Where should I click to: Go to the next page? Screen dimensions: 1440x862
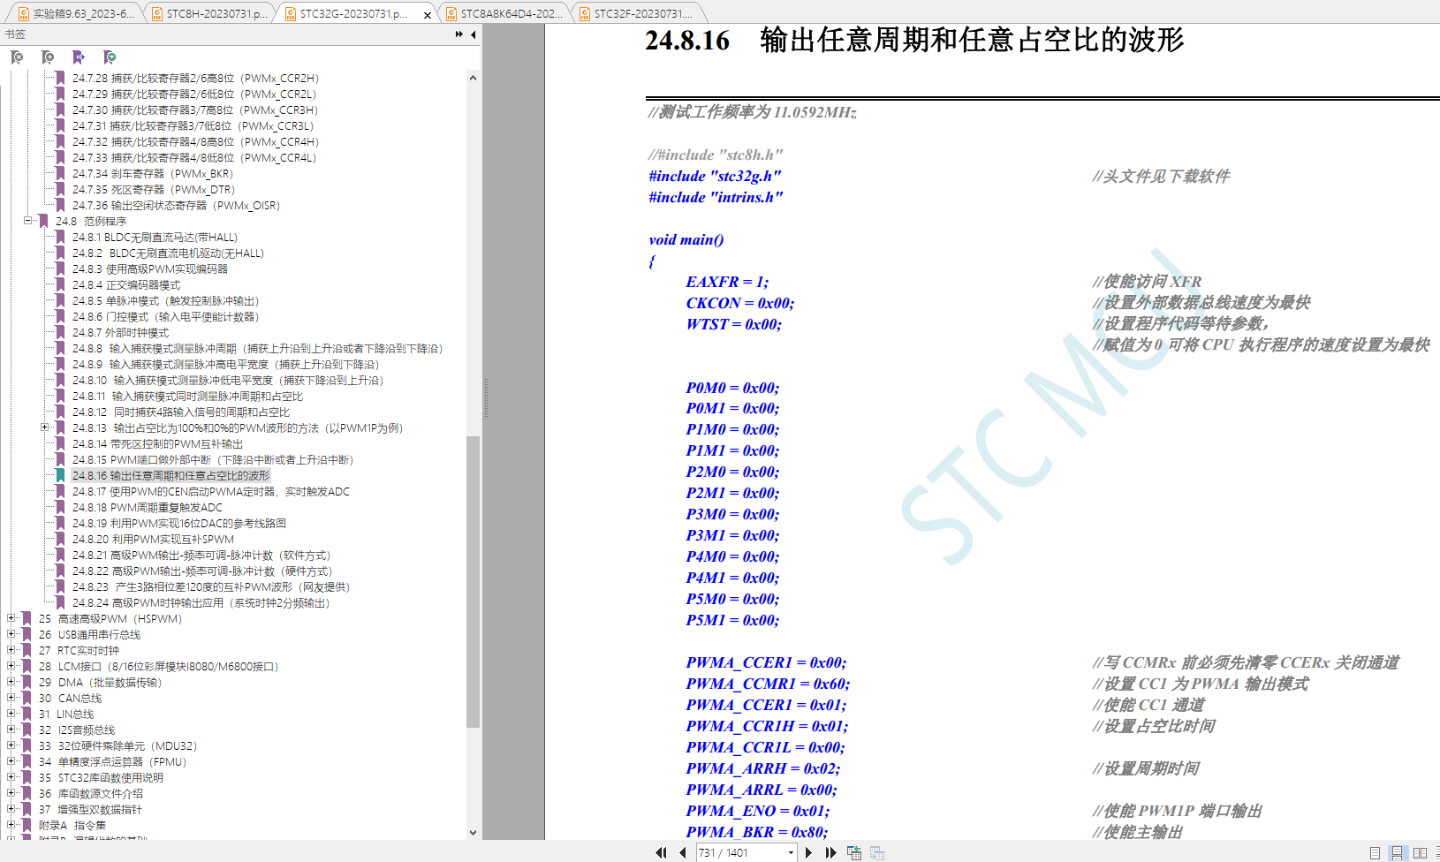tap(808, 852)
